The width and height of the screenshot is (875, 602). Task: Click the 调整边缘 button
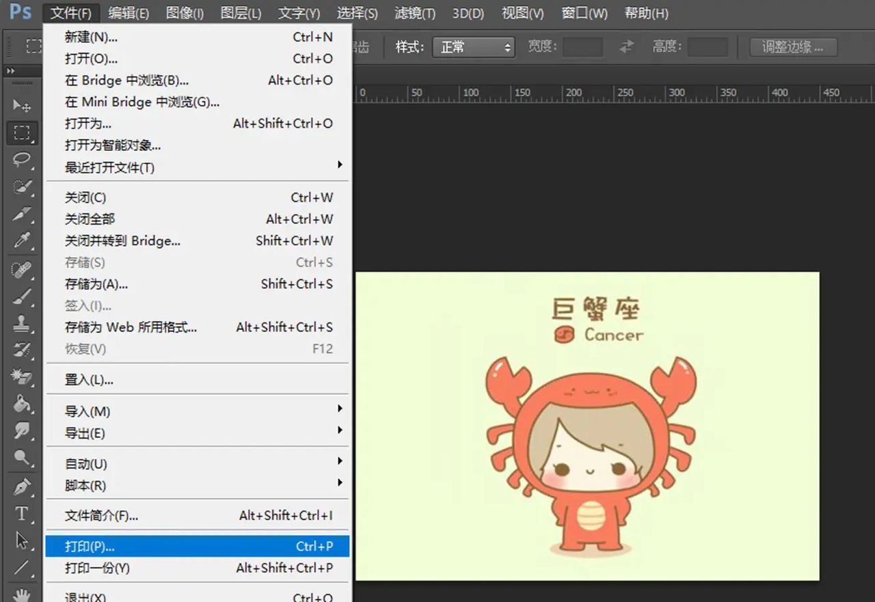(x=793, y=47)
